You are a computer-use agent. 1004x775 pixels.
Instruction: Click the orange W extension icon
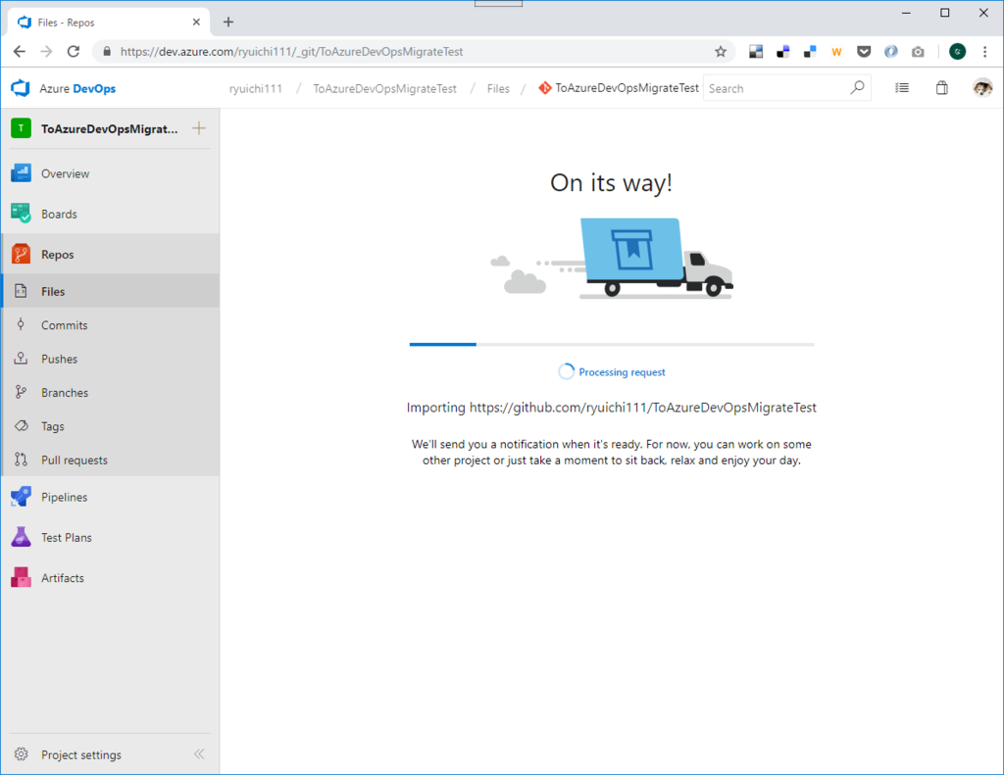click(x=836, y=52)
